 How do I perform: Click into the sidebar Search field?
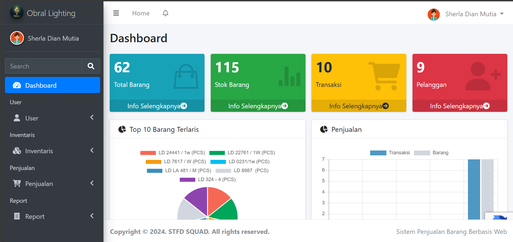pyautogui.click(x=43, y=66)
